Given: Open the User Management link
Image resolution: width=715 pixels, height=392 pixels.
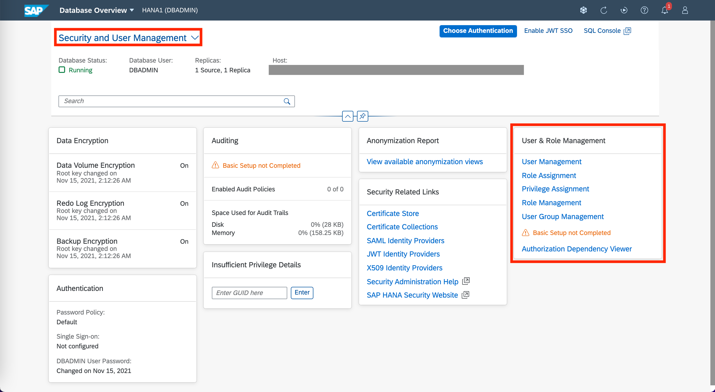Looking at the screenshot, I should [551, 162].
